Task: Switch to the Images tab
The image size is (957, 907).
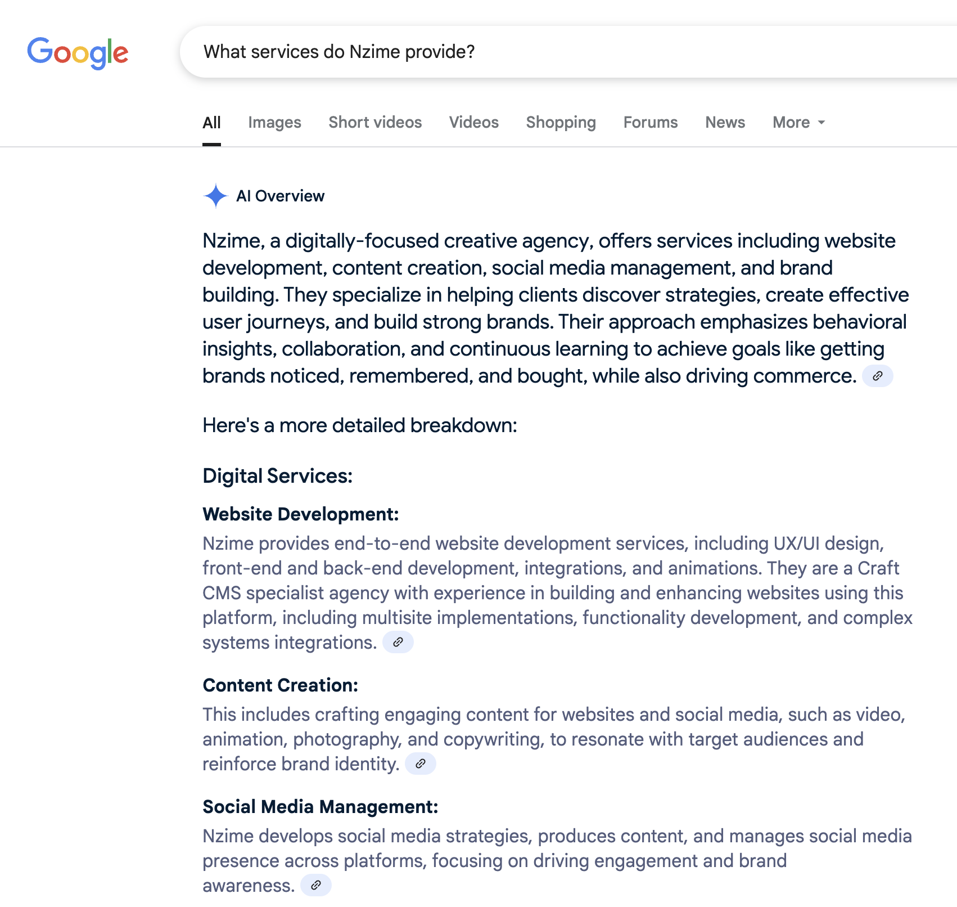Action: (274, 123)
